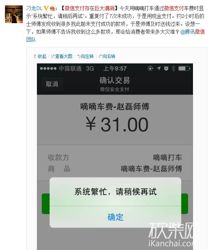Click the ¥31.00 amount in the image
The image size is (210, 250).
tap(117, 124)
